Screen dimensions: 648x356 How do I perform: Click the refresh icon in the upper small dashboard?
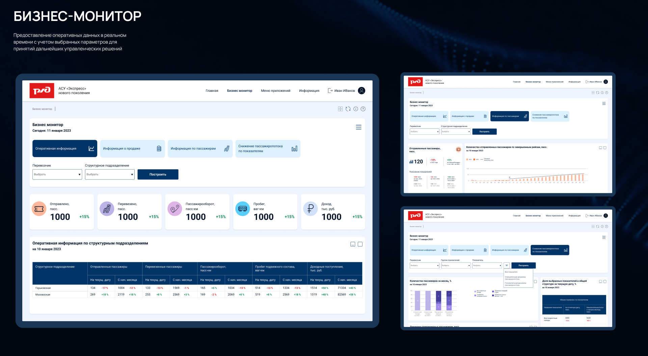[598, 93]
